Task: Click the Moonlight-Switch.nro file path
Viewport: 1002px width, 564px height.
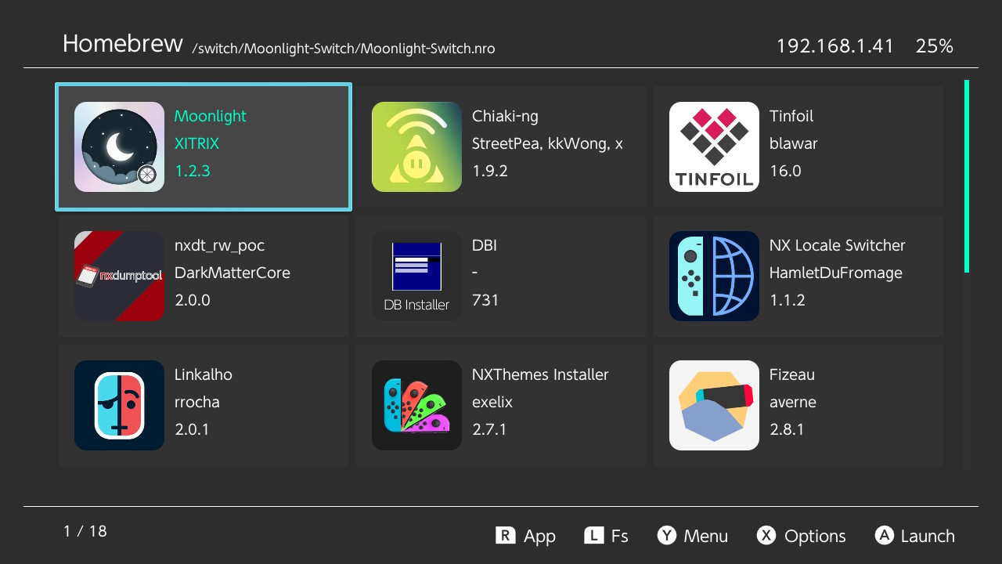Action: pos(344,49)
